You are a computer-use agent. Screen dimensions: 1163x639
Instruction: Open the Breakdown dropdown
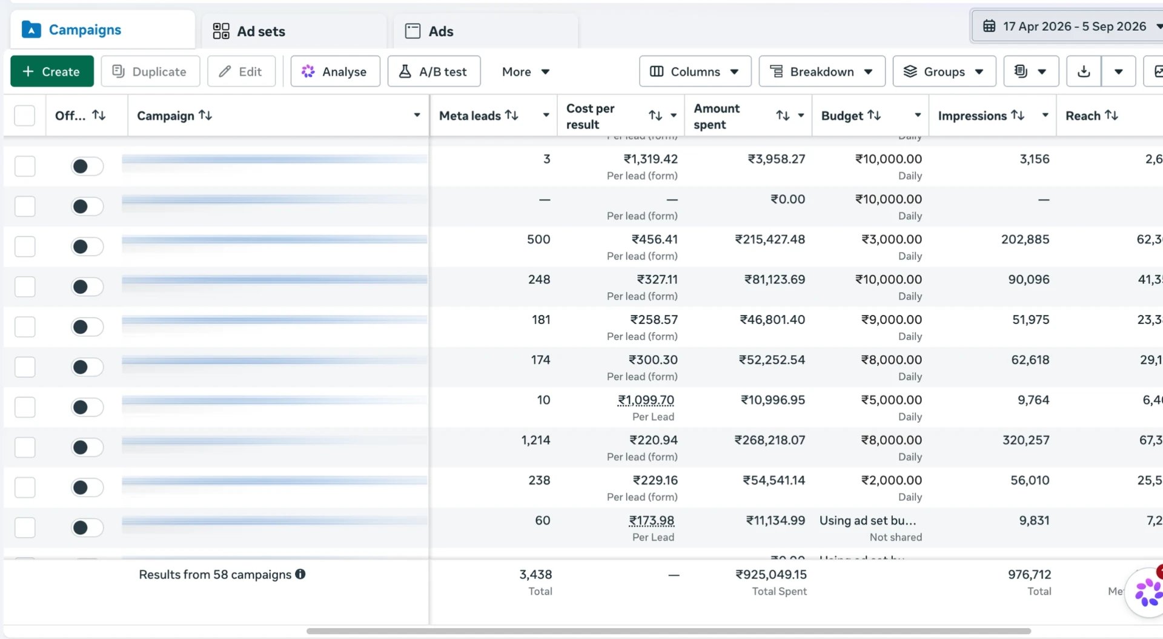pos(822,71)
